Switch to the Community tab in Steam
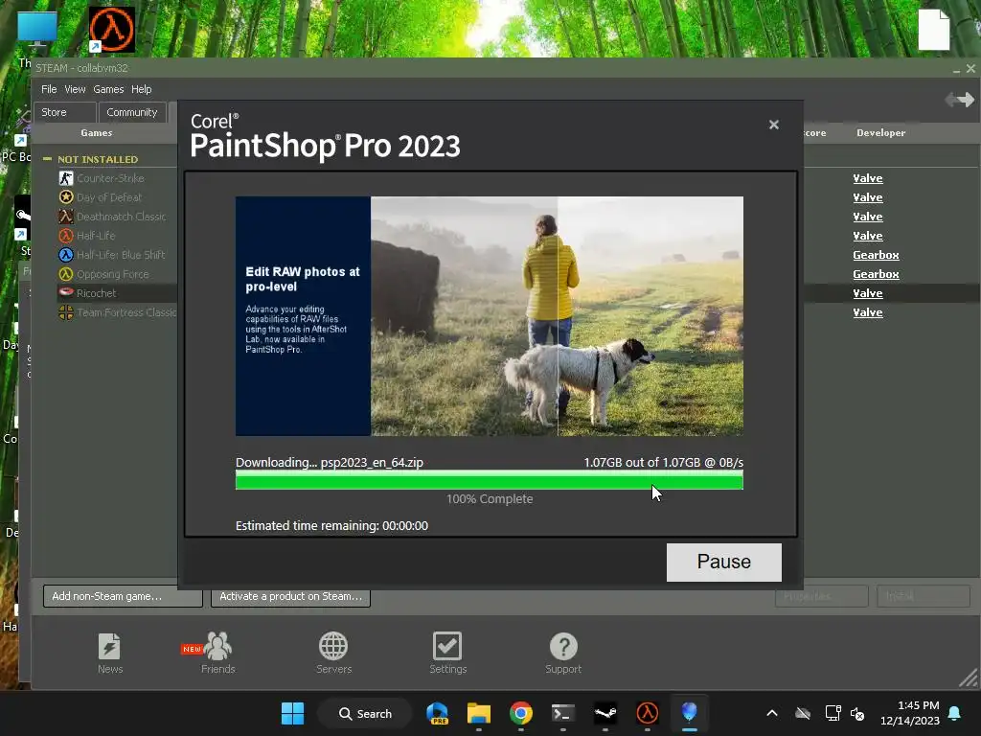981x736 pixels. pos(132,113)
